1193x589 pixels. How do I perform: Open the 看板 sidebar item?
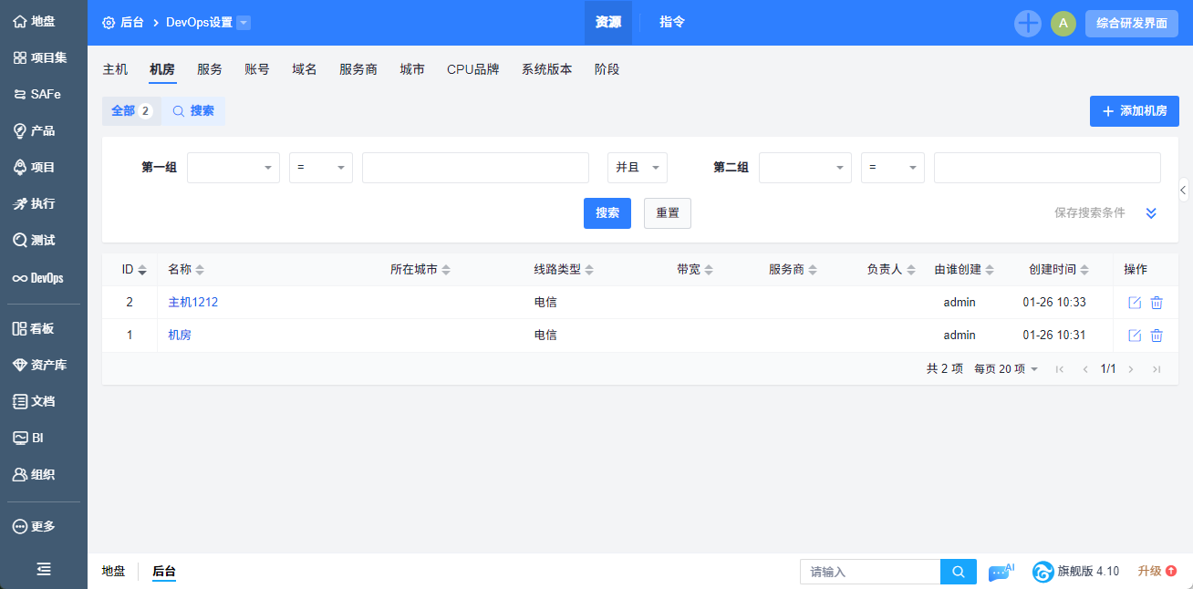click(38, 329)
